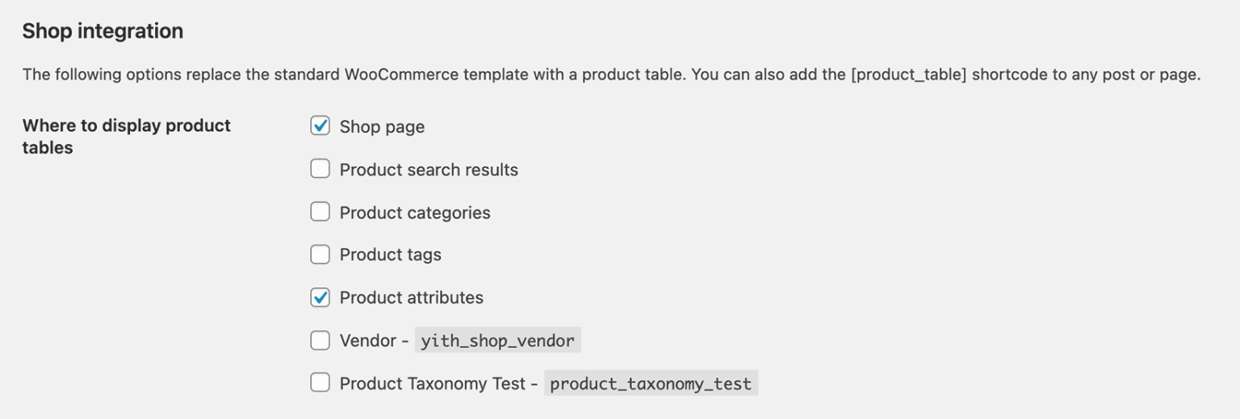
Task: Click the "Vendor -" label text
Action: click(x=374, y=341)
